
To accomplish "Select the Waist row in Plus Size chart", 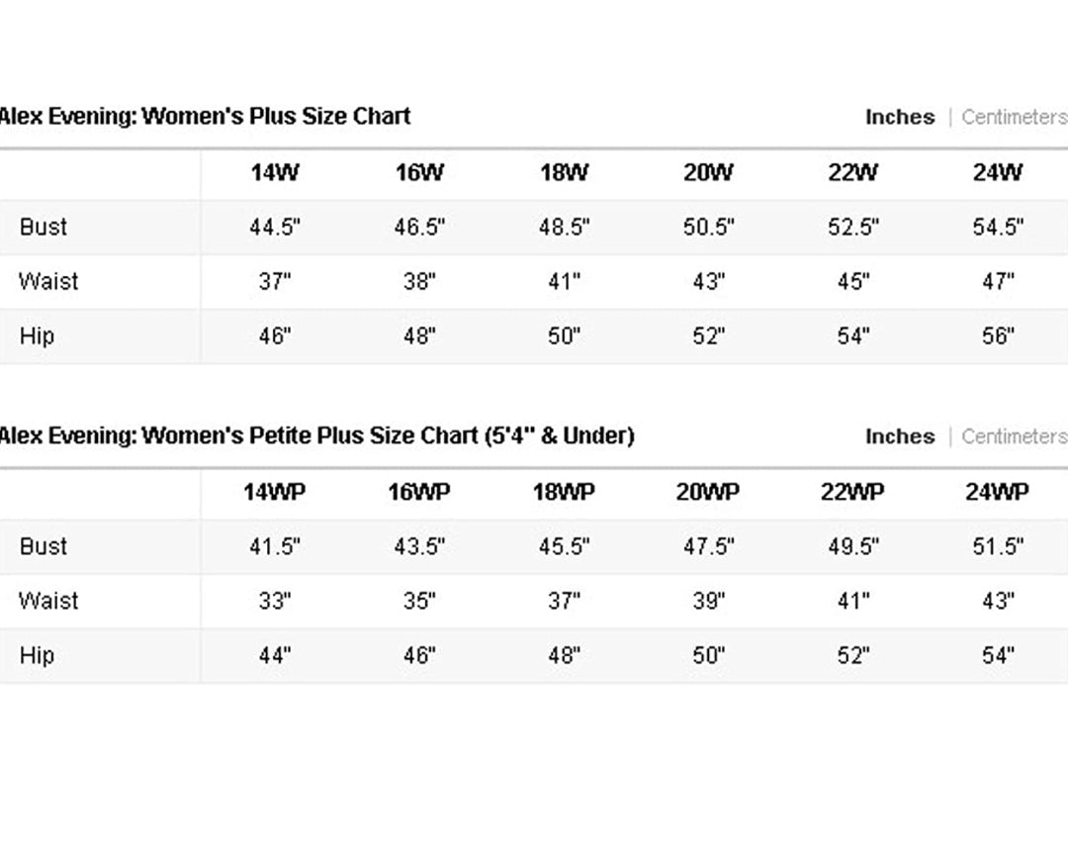I will click(x=534, y=281).
